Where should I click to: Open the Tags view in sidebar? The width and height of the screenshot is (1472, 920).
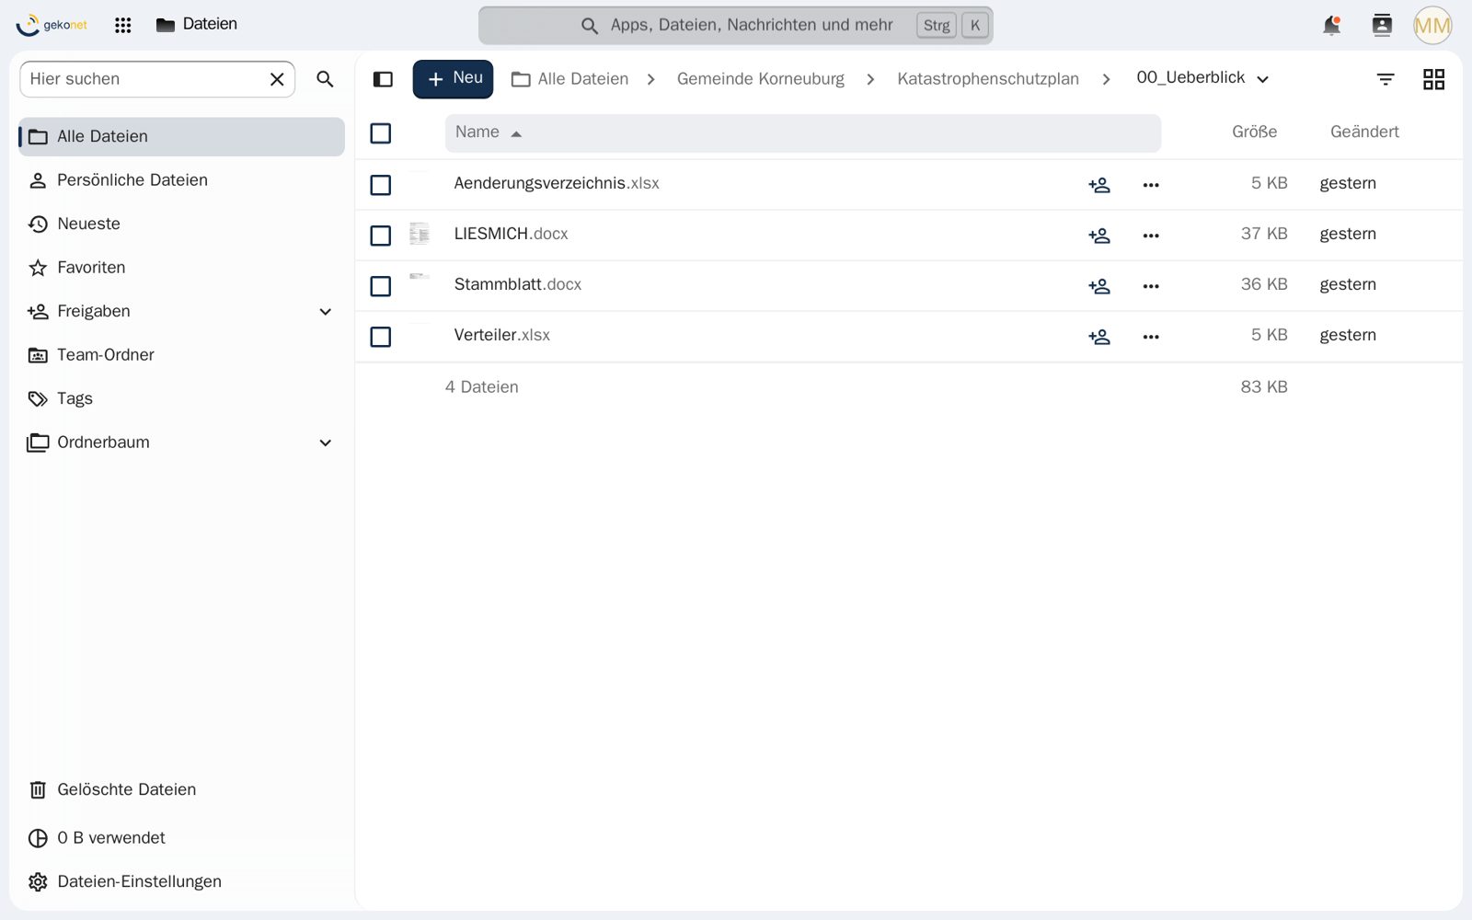(181, 398)
